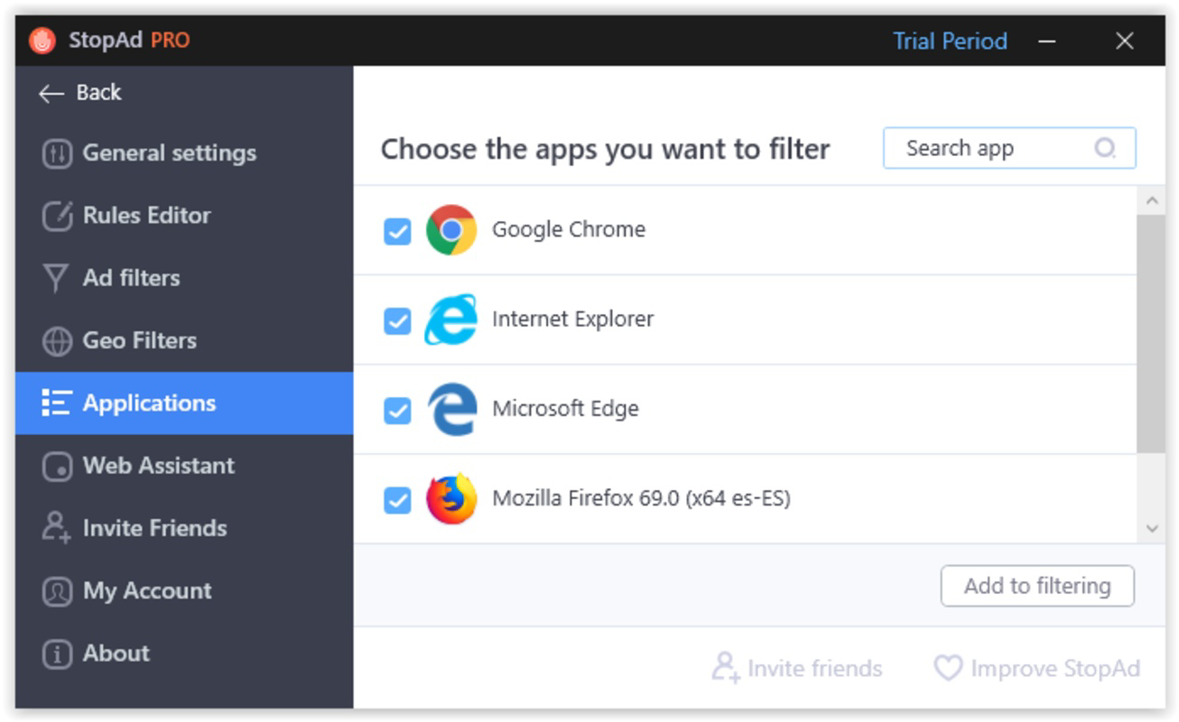Viewport: 1179px width, 722px height.
Task: Click the StopAd logo icon
Action: (42, 41)
